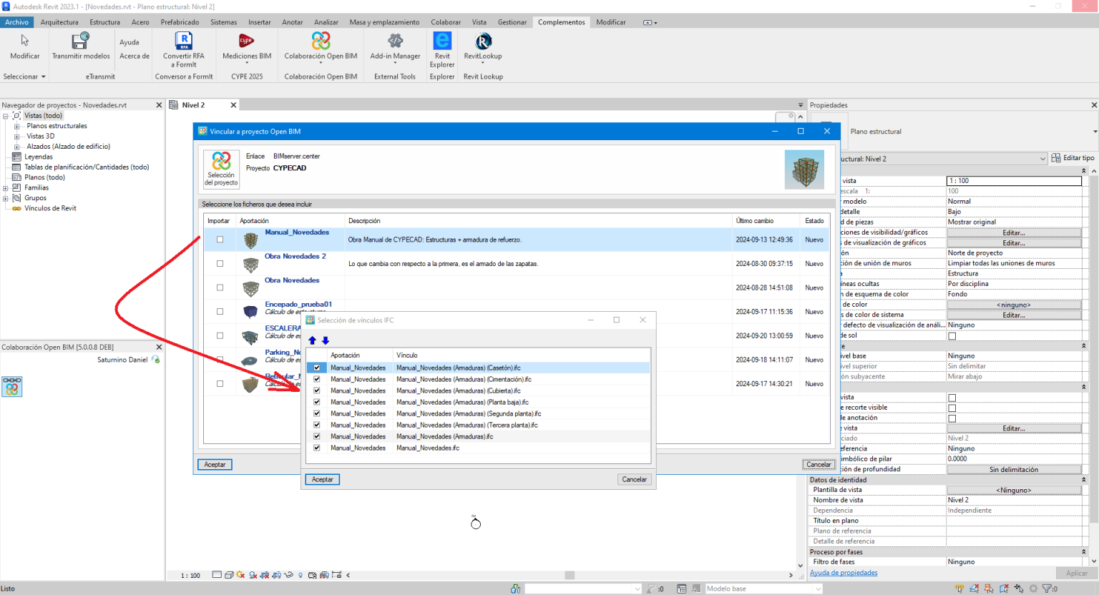Uncheck the Manual_Novedades.ifc checkbox
The height and width of the screenshot is (595, 1099).
[317, 448]
